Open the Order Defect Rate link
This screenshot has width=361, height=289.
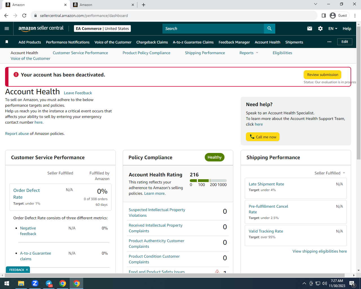[x=27, y=194]
